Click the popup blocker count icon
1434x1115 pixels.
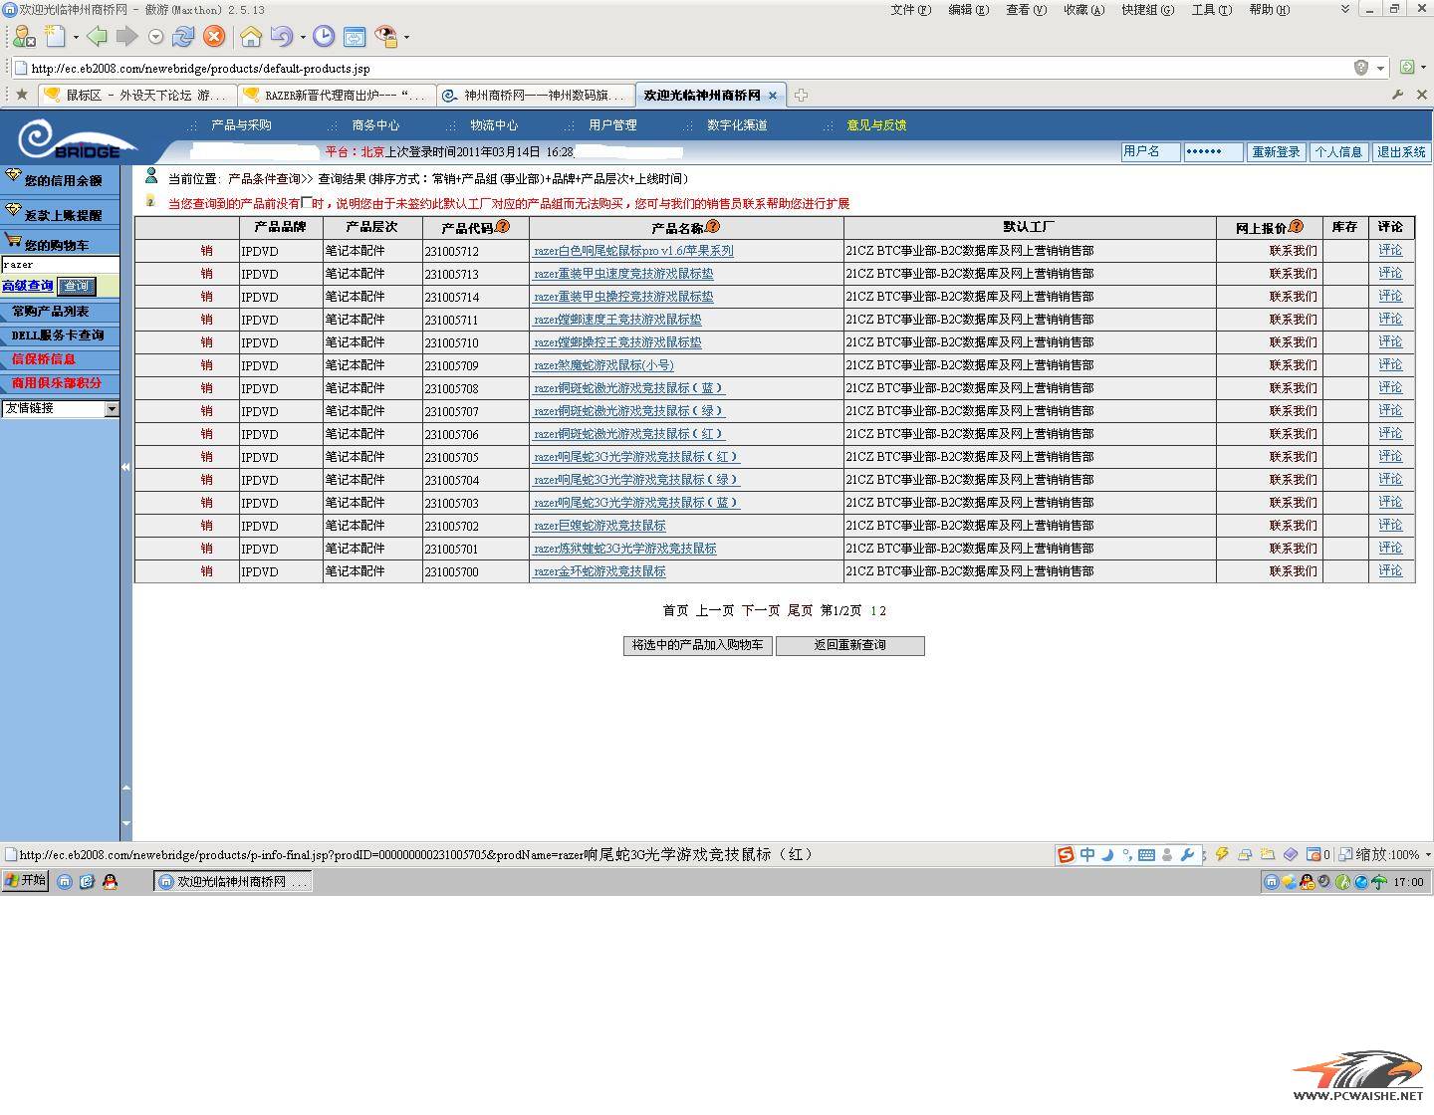click(x=1317, y=854)
